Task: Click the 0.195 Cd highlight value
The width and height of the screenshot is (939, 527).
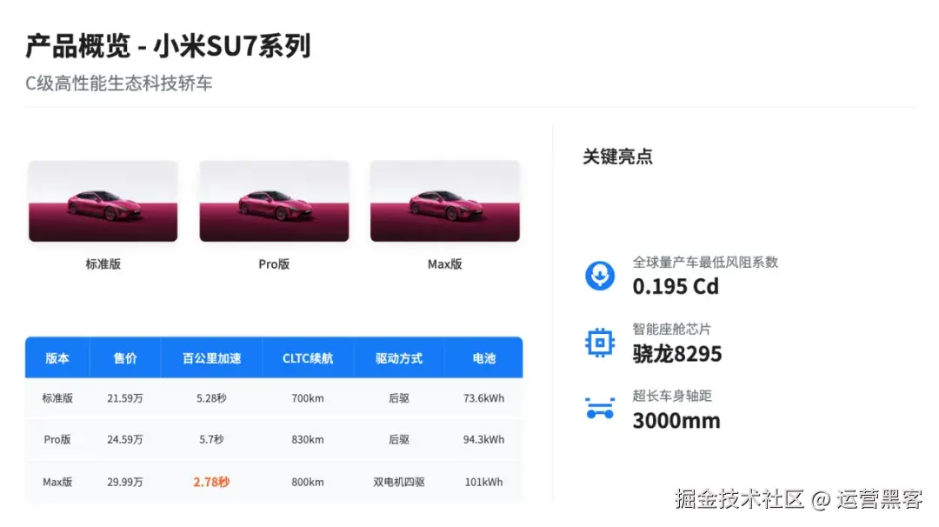Action: pyautogui.click(x=676, y=286)
